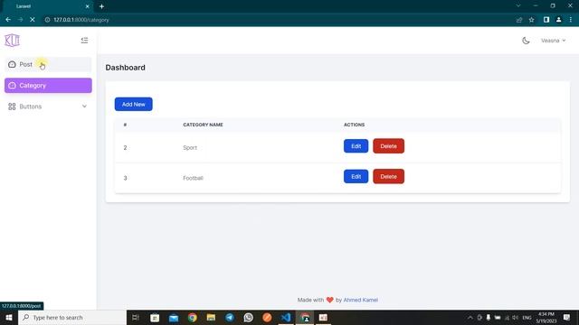The width and height of the screenshot is (579, 325).
Task: Click the ENG language indicator
Action: coord(527,318)
